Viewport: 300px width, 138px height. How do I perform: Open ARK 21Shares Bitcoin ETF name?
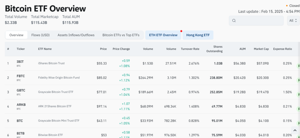pyautogui.click(x=55, y=106)
